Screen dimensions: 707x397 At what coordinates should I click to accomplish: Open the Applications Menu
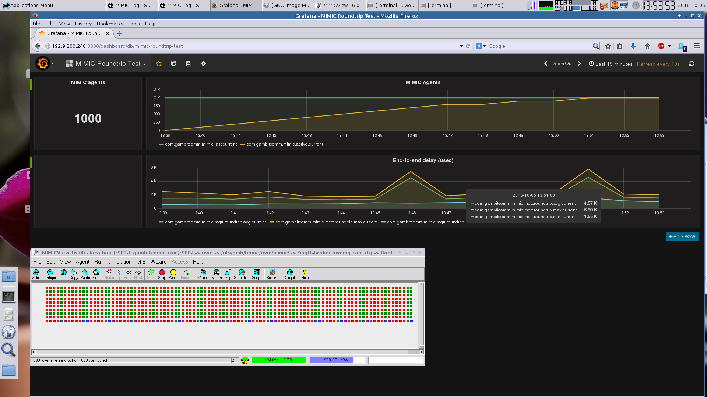coord(28,5)
